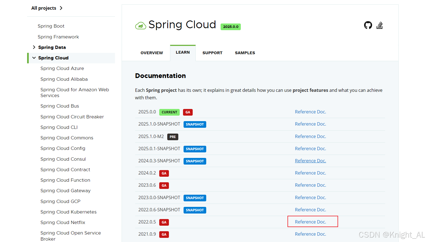The height and width of the screenshot is (242, 426).
Task: Click the PRE badge on 2025.1.0-M2
Action: [x=173, y=137]
